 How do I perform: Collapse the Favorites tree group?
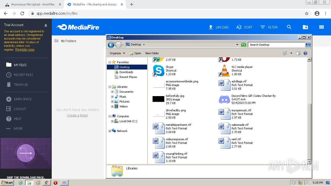[x=110, y=62]
